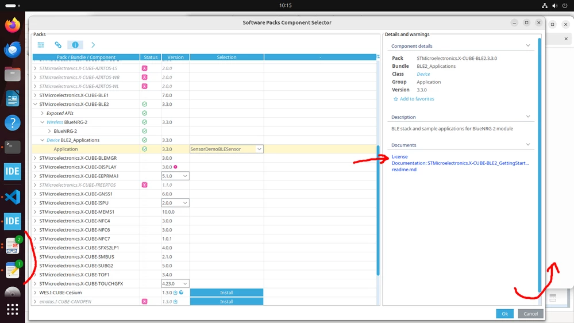Open version dropdown for X-CUBE-EEPRMA1
The width and height of the screenshot is (574, 323).
tap(175, 176)
